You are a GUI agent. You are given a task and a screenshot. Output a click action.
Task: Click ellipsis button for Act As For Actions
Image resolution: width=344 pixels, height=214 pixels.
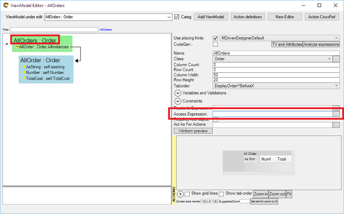(x=336, y=125)
